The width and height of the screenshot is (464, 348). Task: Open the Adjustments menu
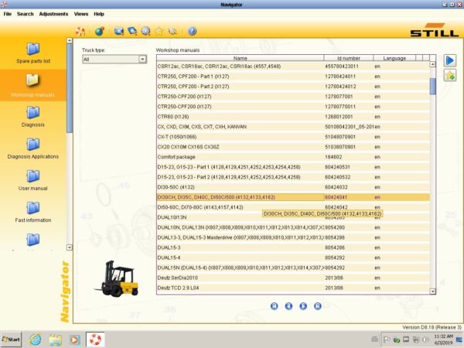(x=53, y=14)
